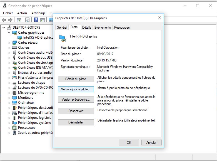The width and height of the screenshot is (217, 161).
Task: Select the DESKTOP-908TCFS computer label
Action: pos(26,28)
